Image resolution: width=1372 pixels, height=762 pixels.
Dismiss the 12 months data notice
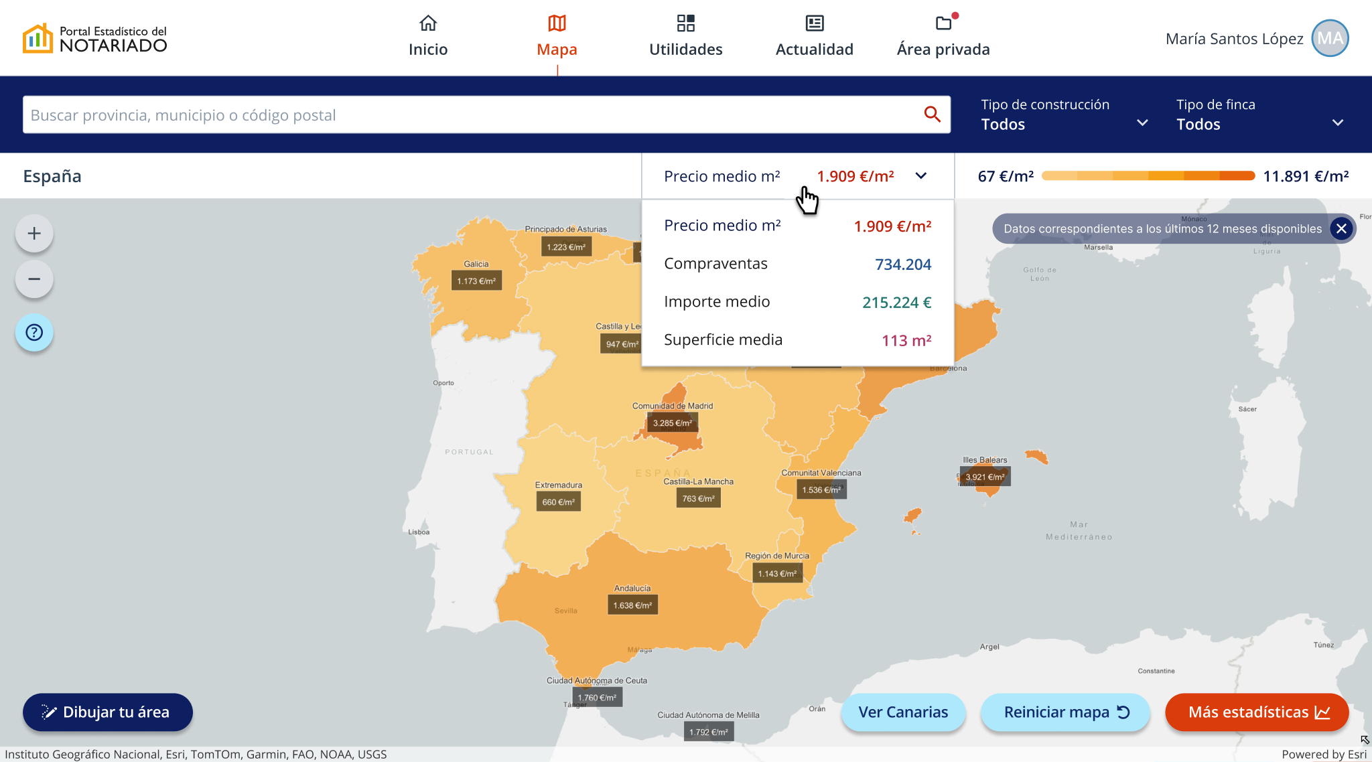pyautogui.click(x=1341, y=229)
